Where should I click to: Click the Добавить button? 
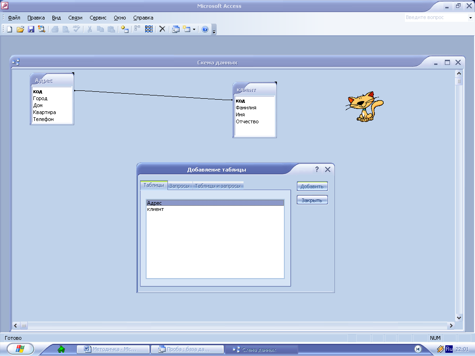312,186
